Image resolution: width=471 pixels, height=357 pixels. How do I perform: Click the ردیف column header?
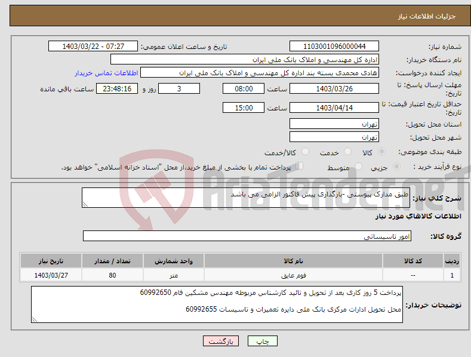[452, 261]
